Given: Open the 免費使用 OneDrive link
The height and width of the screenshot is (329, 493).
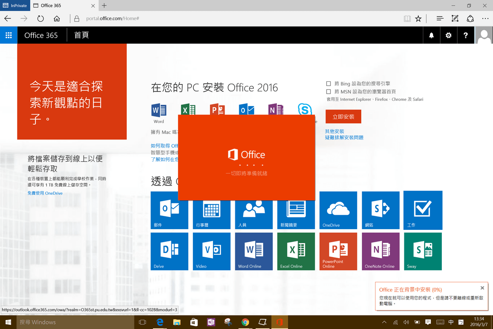Looking at the screenshot, I should pos(45,193).
